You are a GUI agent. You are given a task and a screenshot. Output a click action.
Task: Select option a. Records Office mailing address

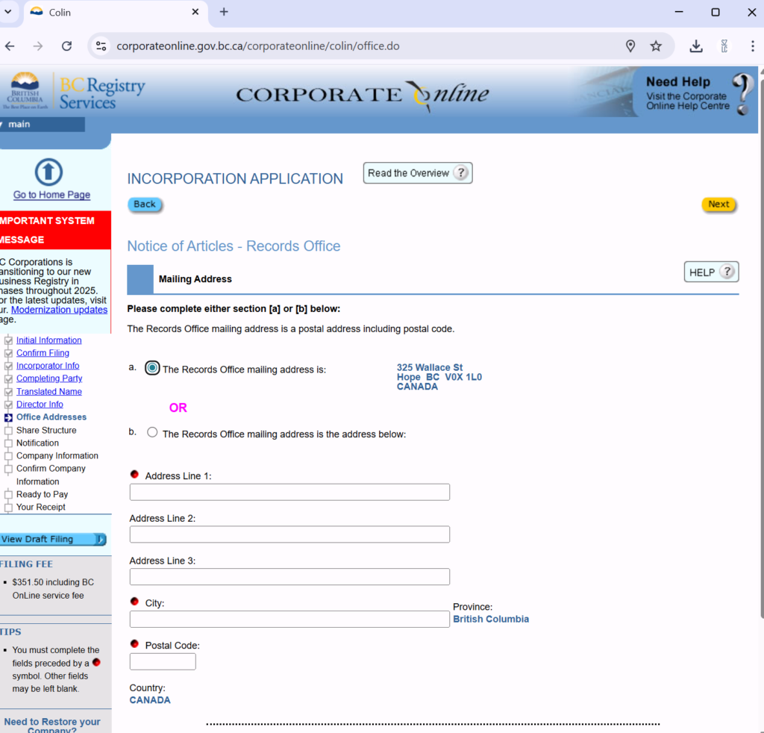152,368
